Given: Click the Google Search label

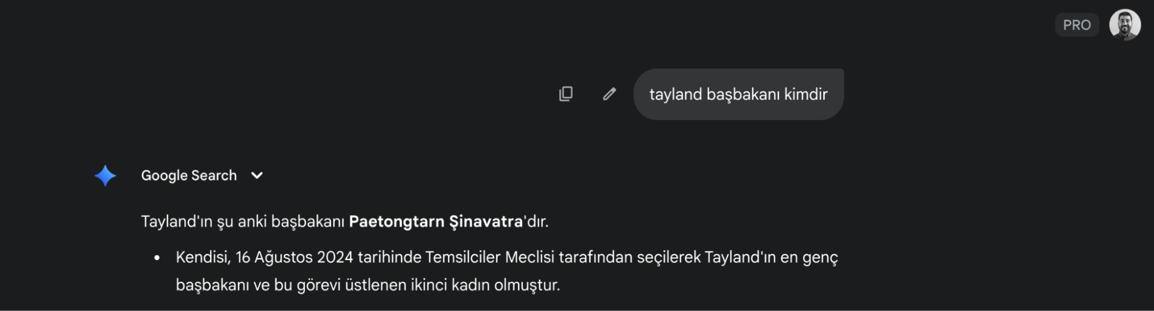Looking at the screenshot, I should pos(189,175).
